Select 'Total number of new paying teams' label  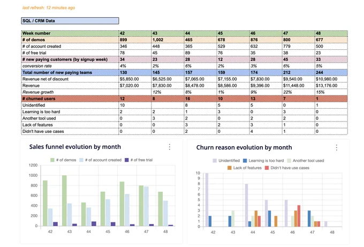70,72
